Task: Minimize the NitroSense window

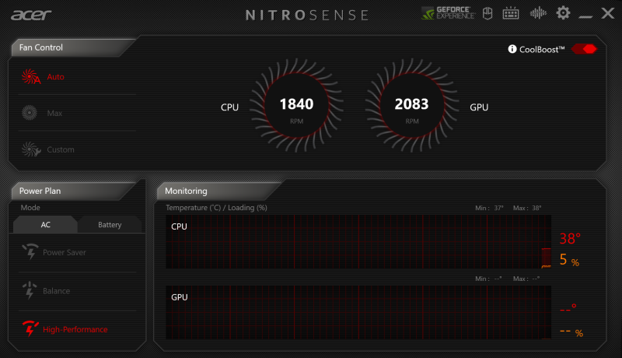Action: coord(585,16)
